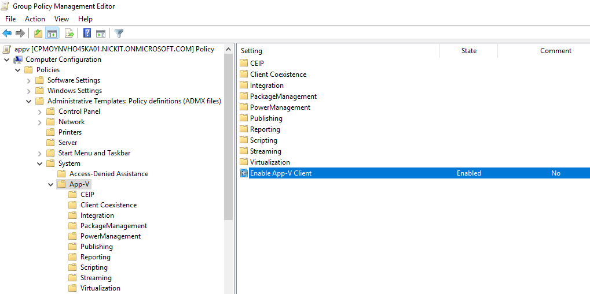
Task: Collapse the Computer Configuration node
Action: (7, 59)
